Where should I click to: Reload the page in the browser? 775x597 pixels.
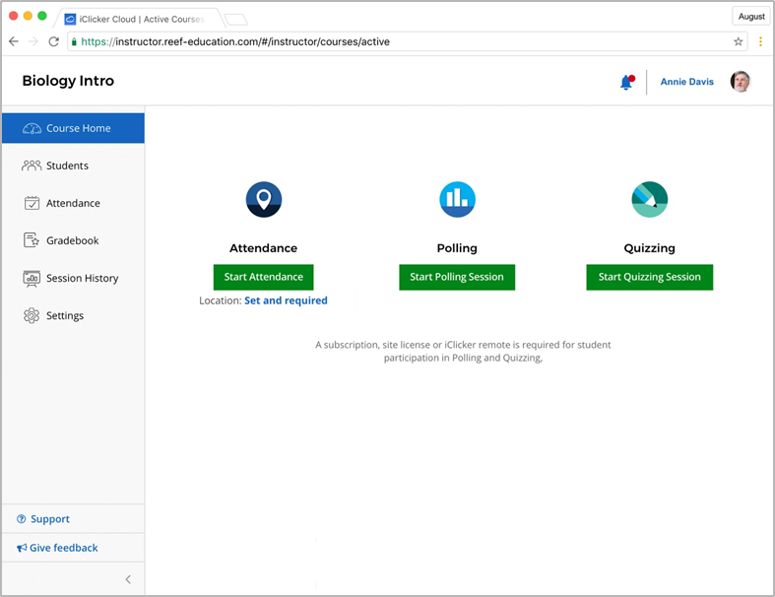click(53, 42)
